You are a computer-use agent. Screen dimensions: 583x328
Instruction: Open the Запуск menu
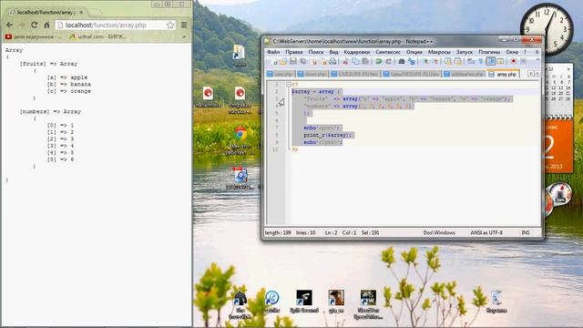[465, 52]
